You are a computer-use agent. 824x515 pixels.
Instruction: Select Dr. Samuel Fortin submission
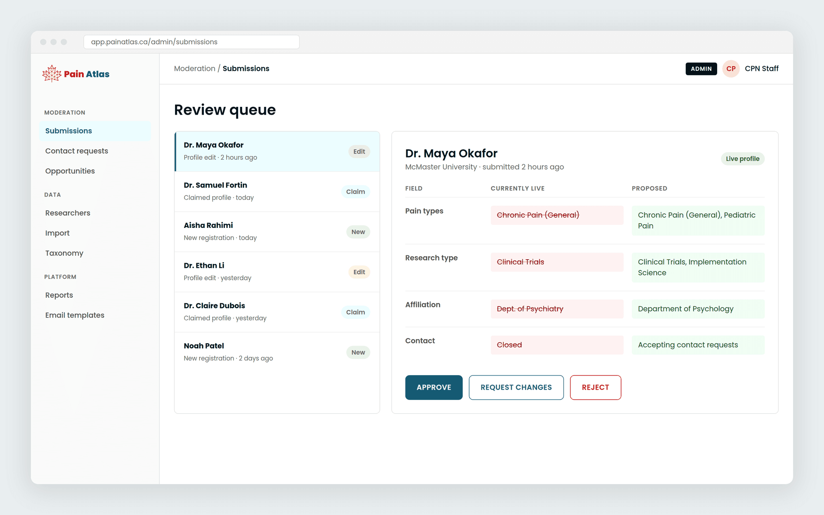[277, 191]
